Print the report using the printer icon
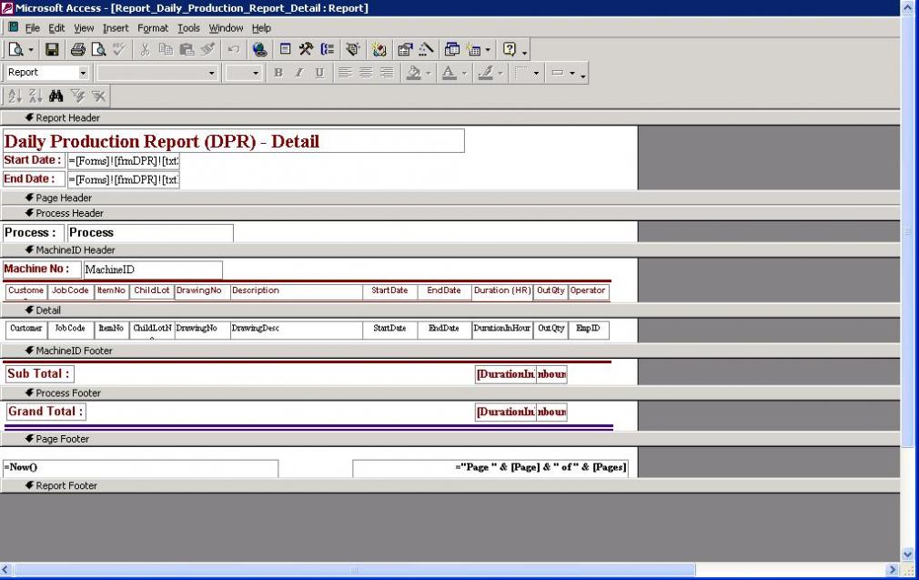 coord(77,50)
